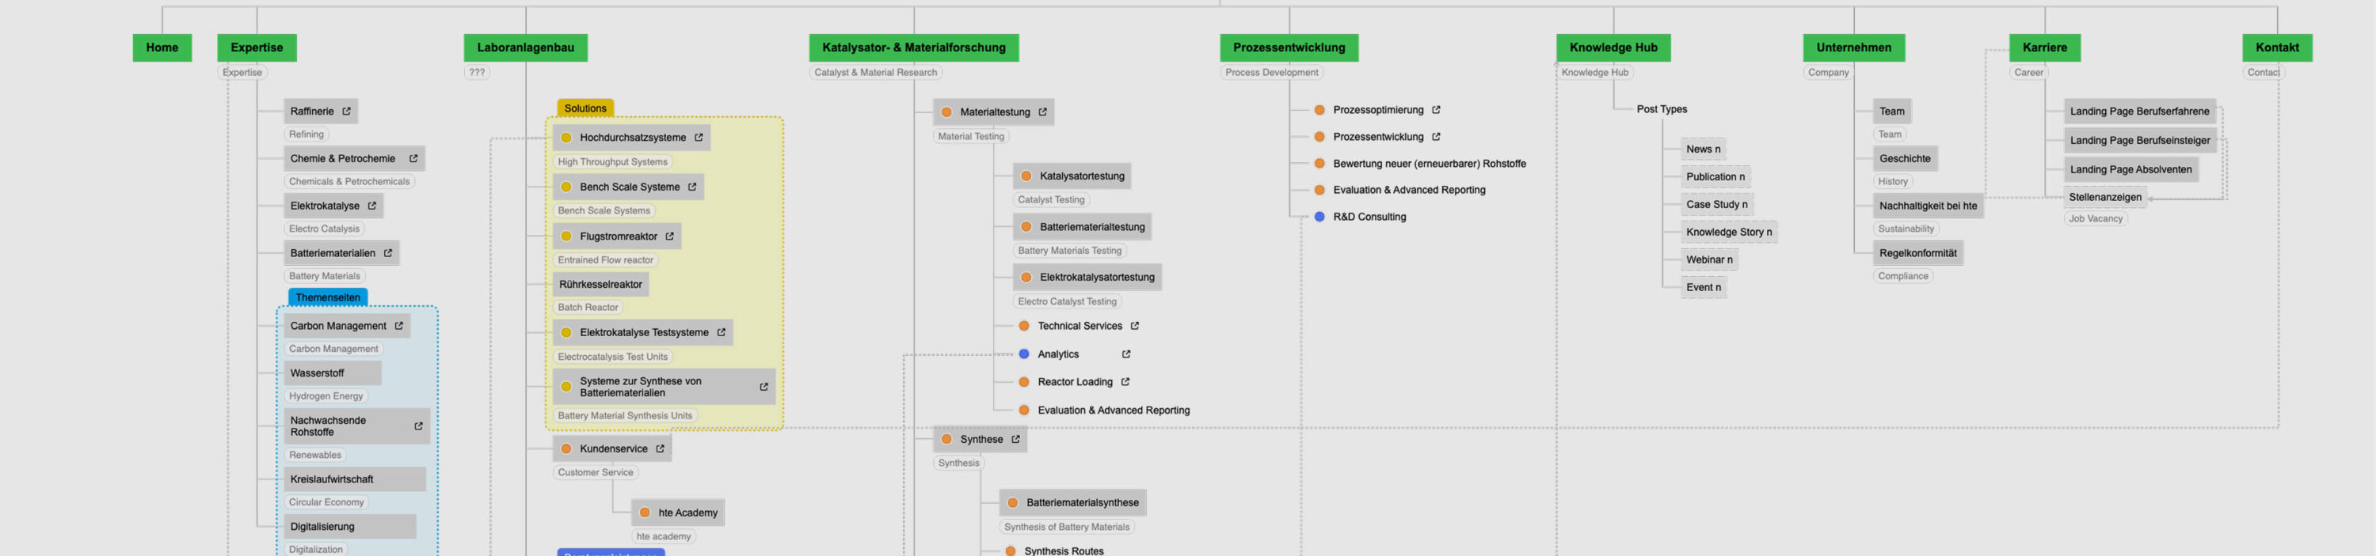
Task: Click the blue Themenseiten group label
Action: click(327, 297)
